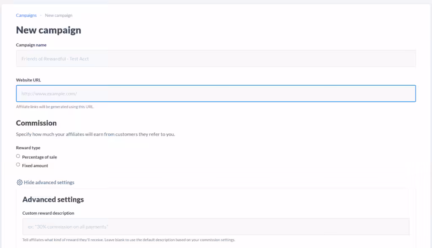Screen dimensions: 432x248
Task: Focus the Custom reward description field
Action: pyautogui.click(x=216, y=226)
